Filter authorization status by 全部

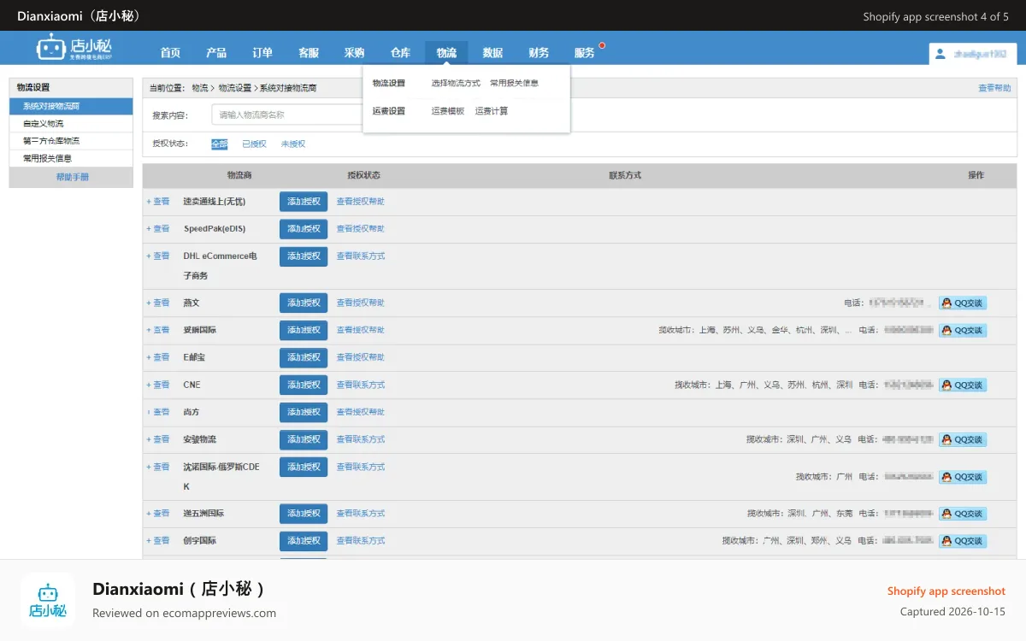pos(219,144)
